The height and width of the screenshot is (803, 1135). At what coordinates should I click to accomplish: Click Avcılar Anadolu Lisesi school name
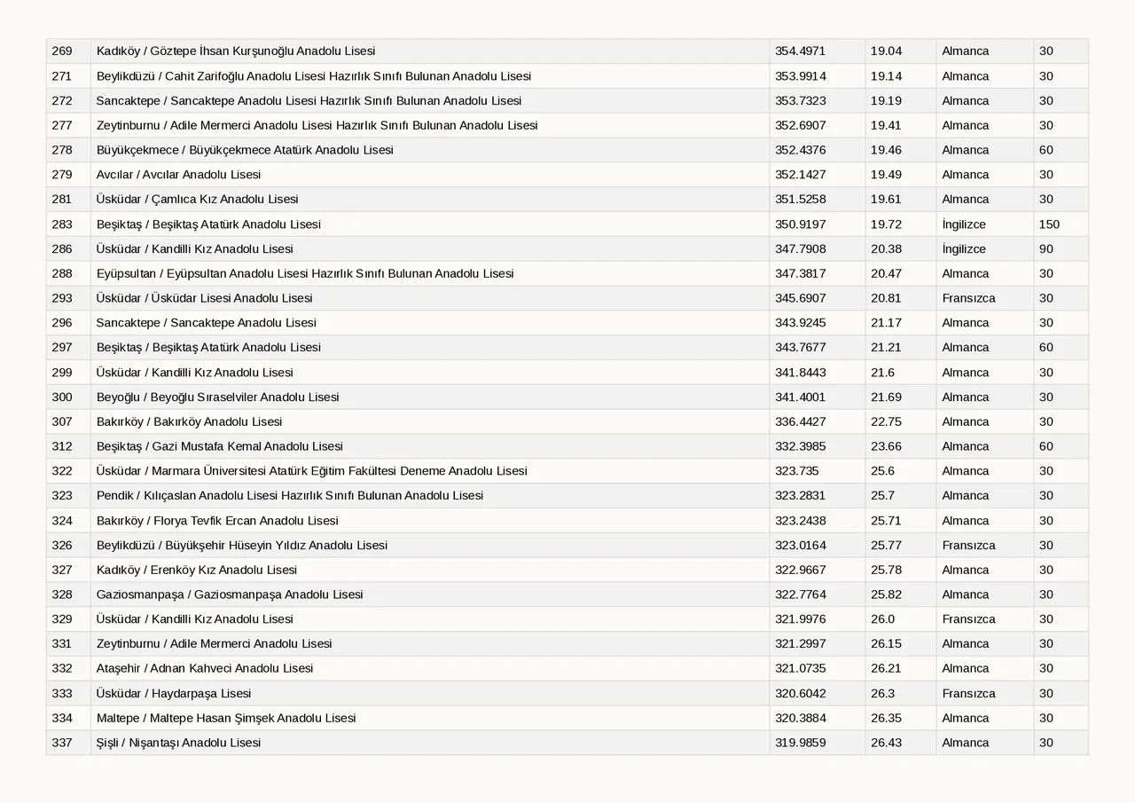pos(178,175)
